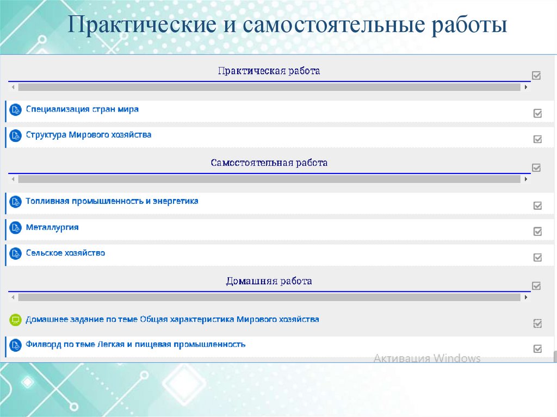Toggle completion checkbox for Сельское хозяйство
The width and height of the screenshot is (557, 417).
click(x=537, y=257)
